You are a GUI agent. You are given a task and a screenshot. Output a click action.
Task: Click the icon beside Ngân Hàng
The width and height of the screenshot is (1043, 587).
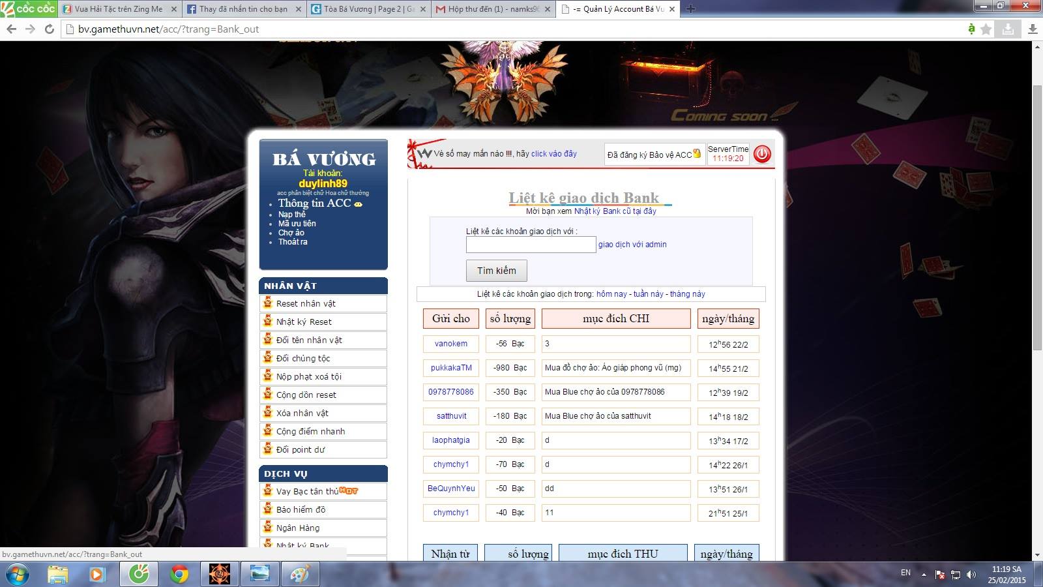(267, 527)
